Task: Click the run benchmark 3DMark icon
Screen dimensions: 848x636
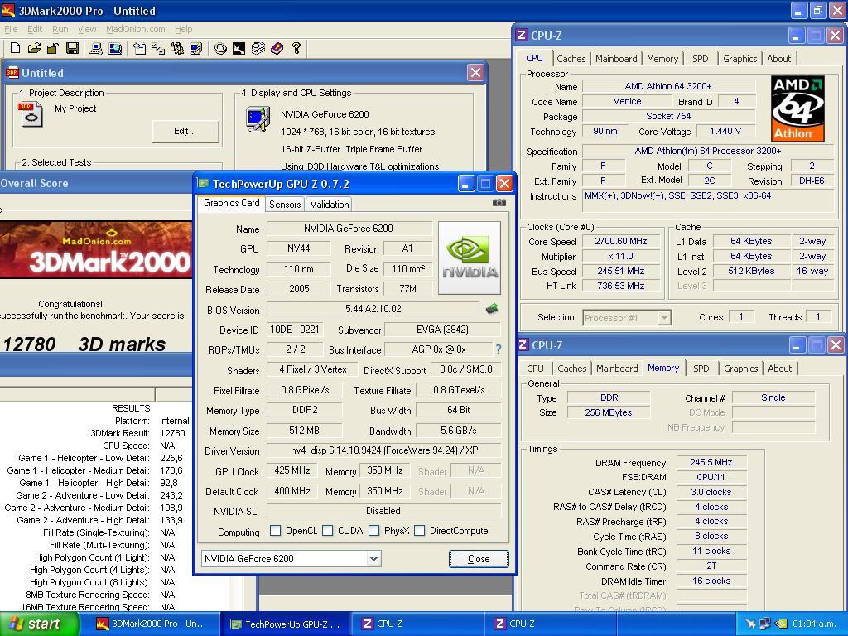Action: [220, 49]
